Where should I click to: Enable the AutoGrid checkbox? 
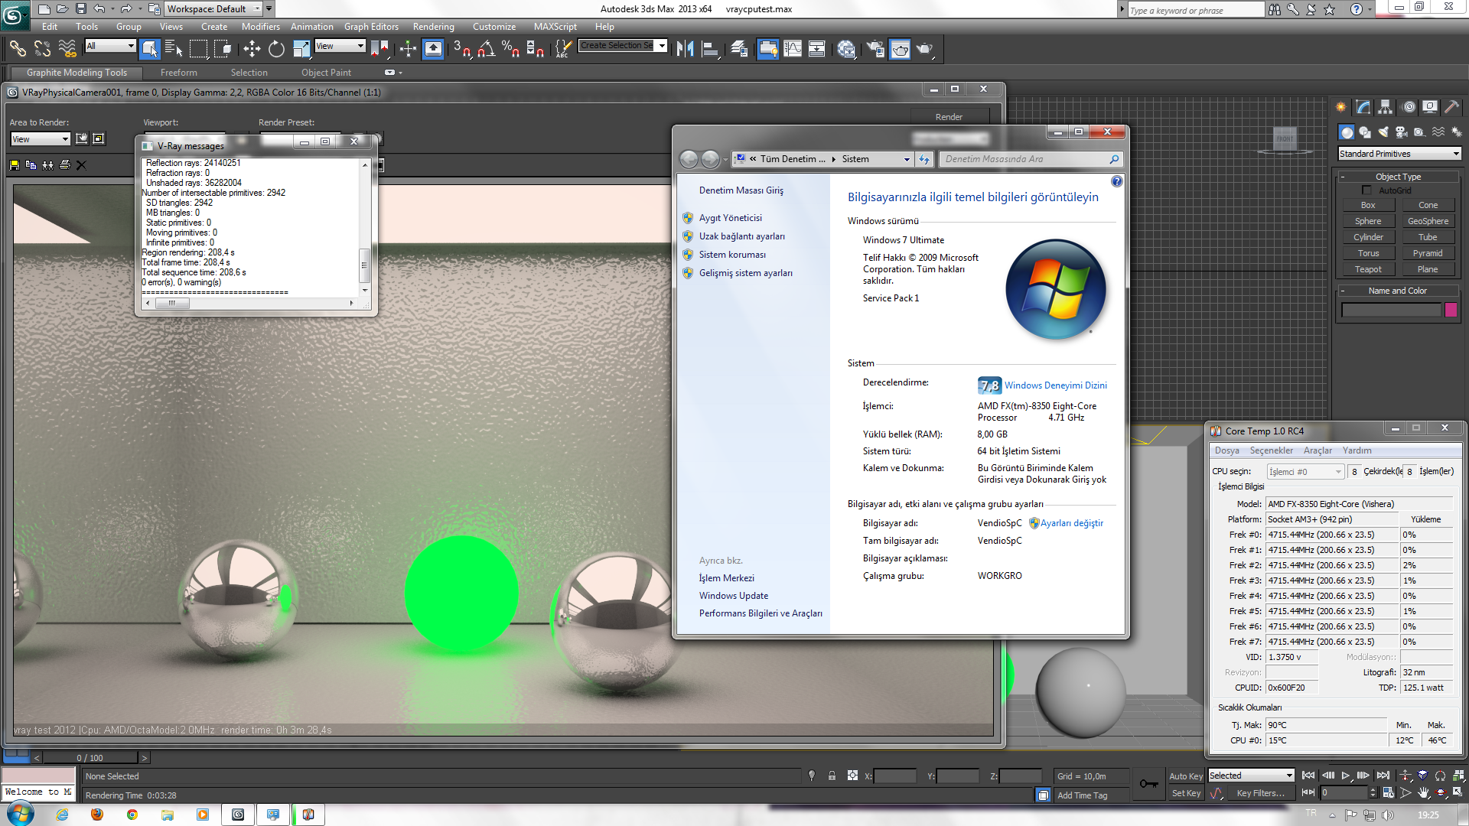coord(1366,190)
